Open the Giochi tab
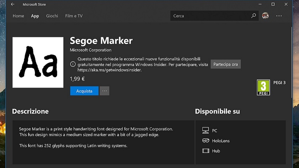This screenshot has width=299, height=168. 52,16
